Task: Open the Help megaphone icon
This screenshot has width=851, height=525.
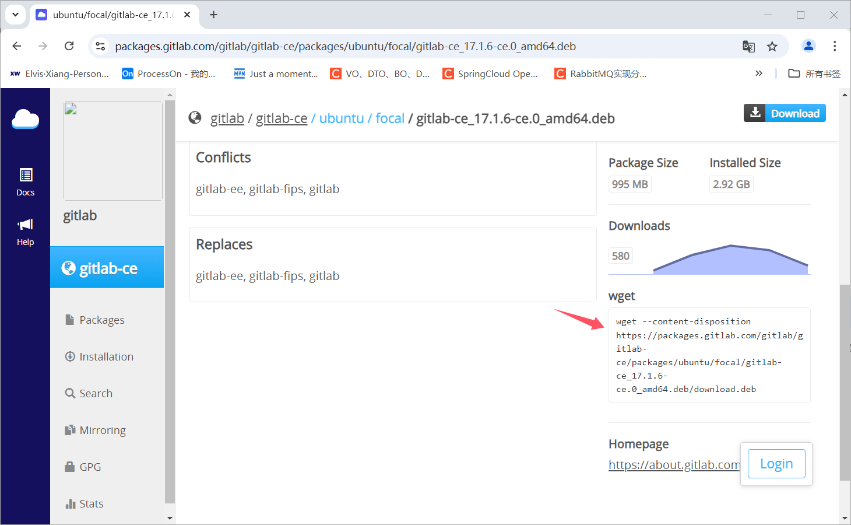Action: coord(26,232)
